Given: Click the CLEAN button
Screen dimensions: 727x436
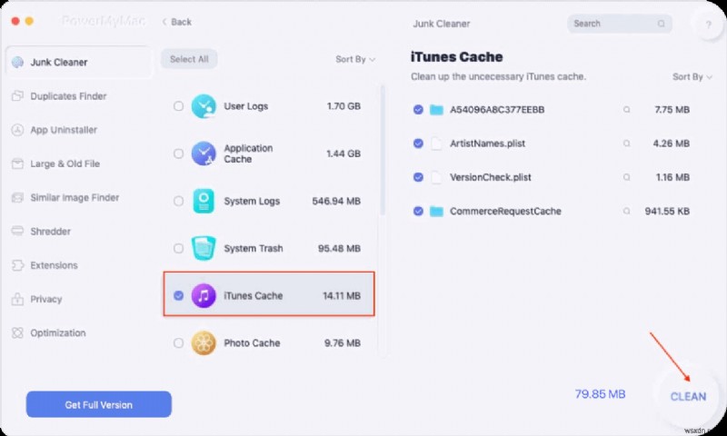Looking at the screenshot, I should click(689, 397).
